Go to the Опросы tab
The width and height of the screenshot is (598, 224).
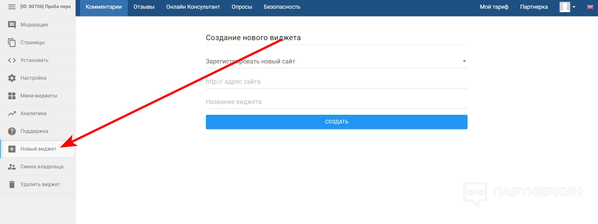click(242, 7)
